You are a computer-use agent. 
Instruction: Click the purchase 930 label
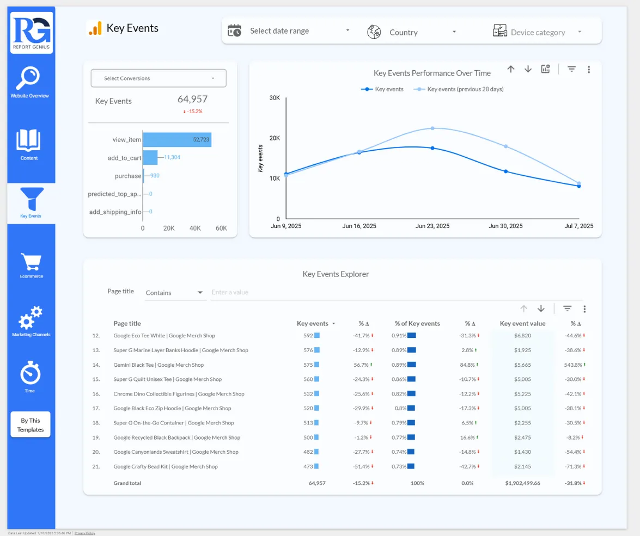(155, 175)
